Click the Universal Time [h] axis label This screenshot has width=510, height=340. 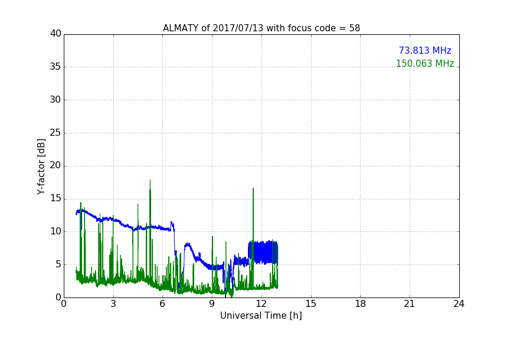261,316
